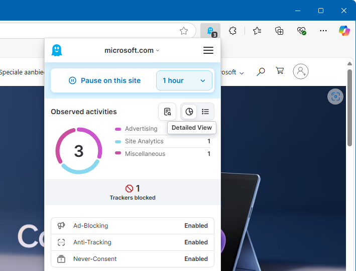The height and width of the screenshot is (271, 356).
Task: Click the page vertical scrollbar thumb
Action: point(349,108)
